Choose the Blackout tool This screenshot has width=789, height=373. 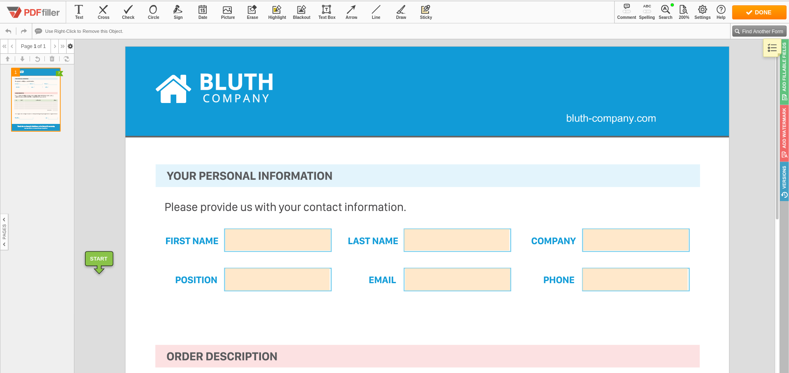coord(302,12)
